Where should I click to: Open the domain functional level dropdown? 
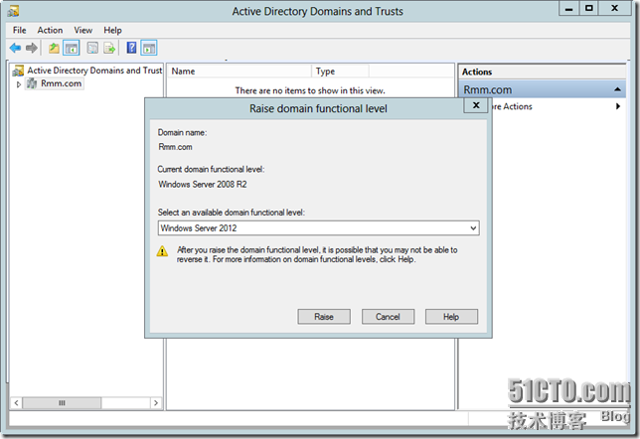tap(473, 228)
